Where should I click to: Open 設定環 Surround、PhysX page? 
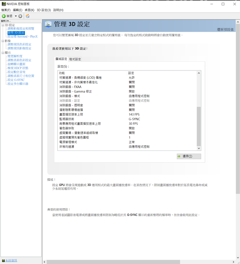coord(23,36)
